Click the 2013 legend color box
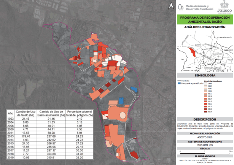Viewport: 234px width, 165px height. click(x=206, y=96)
